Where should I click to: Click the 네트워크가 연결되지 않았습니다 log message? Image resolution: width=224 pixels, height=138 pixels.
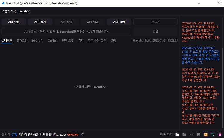click(x=200, y=32)
